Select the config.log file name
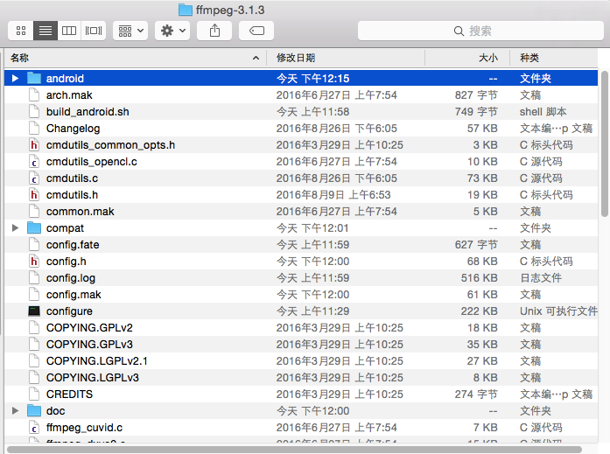610x454 pixels. (71, 278)
